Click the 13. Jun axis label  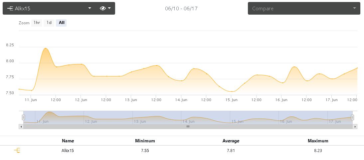131,100
